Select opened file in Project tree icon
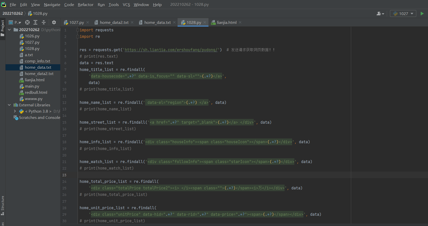 pos(27,22)
